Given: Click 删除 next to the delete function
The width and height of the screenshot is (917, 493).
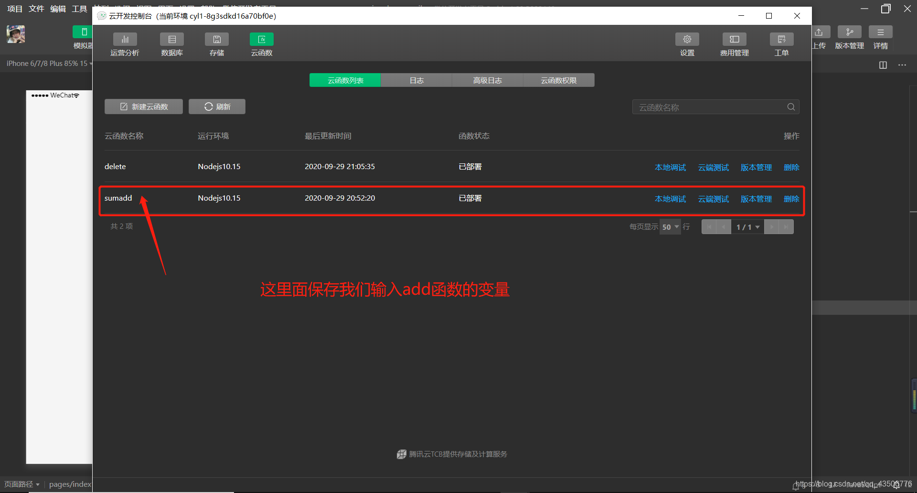Looking at the screenshot, I should [x=791, y=167].
